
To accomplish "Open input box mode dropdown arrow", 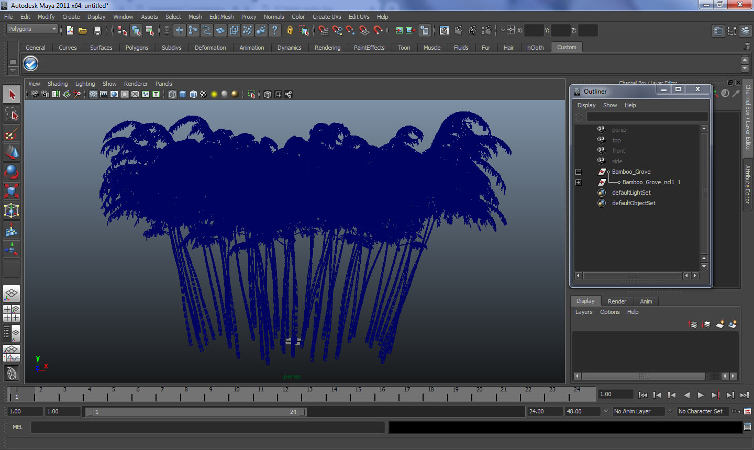I will (503, 30).
